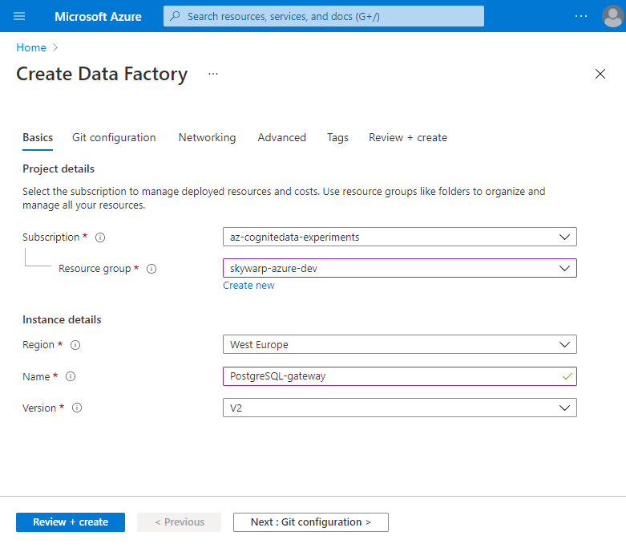This screenshot has width=626, height=548.
Task: Open the Region dropdown showing West Europe
Action: [400, 344]
